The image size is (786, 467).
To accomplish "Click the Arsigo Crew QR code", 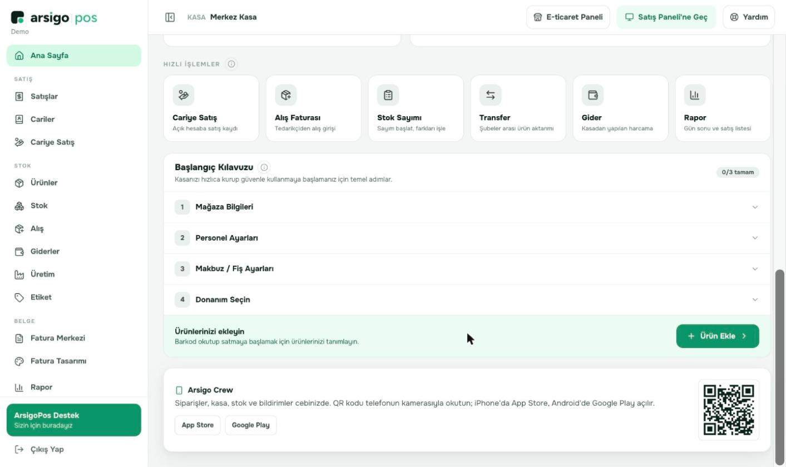I will (x=729, y=410).
